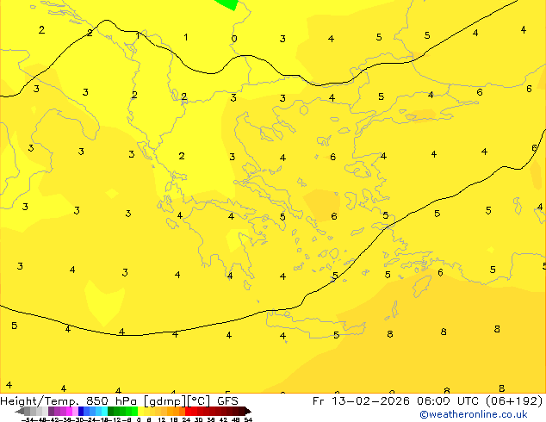Click the dark maroon right arrow of legend

point(247,411)
